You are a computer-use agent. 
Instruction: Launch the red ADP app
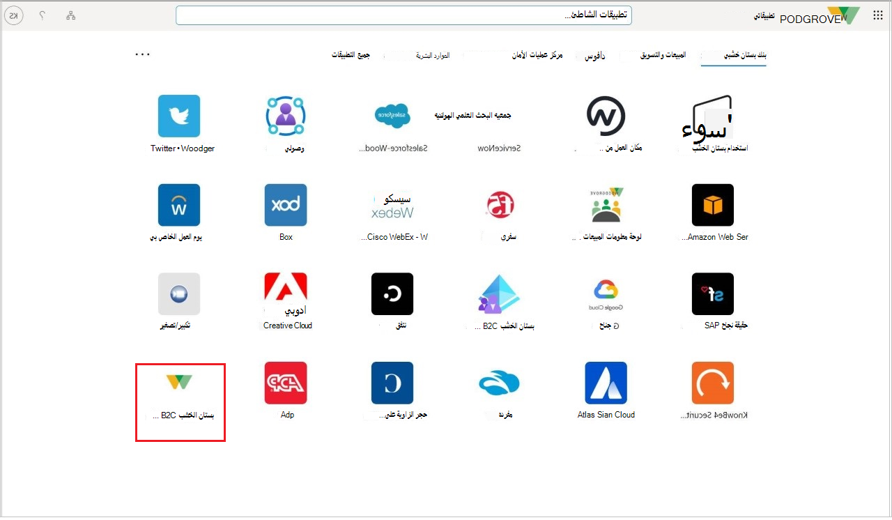pyautogui.click(x=286, y=383)
